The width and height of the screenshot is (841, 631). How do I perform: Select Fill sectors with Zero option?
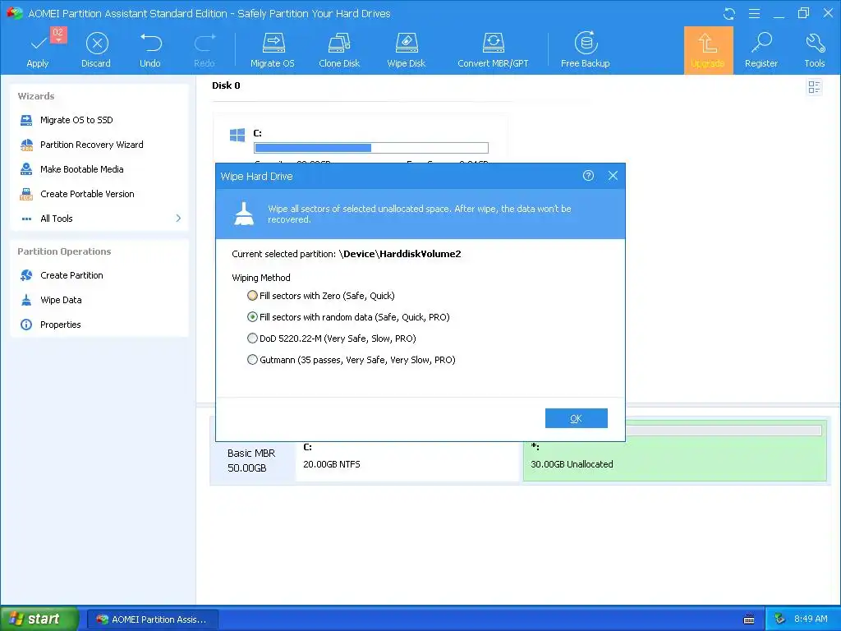click(x=321, y=296)
